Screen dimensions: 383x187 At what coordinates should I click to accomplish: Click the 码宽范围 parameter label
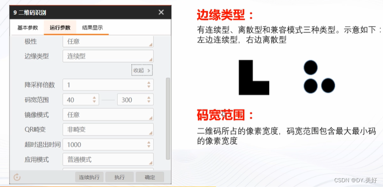click(37, 100)
